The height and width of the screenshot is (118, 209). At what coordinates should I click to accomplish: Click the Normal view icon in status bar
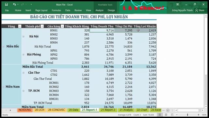point(160,115)
